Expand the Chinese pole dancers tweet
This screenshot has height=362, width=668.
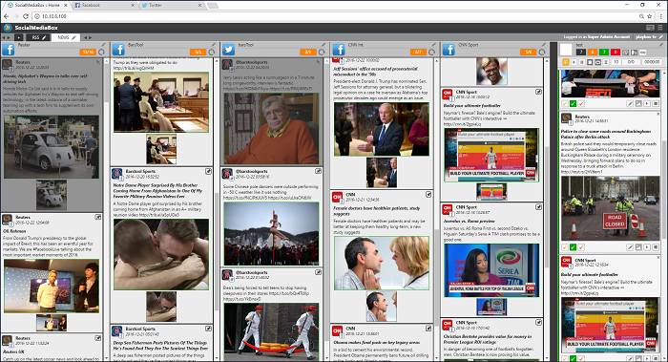[318, 171]
